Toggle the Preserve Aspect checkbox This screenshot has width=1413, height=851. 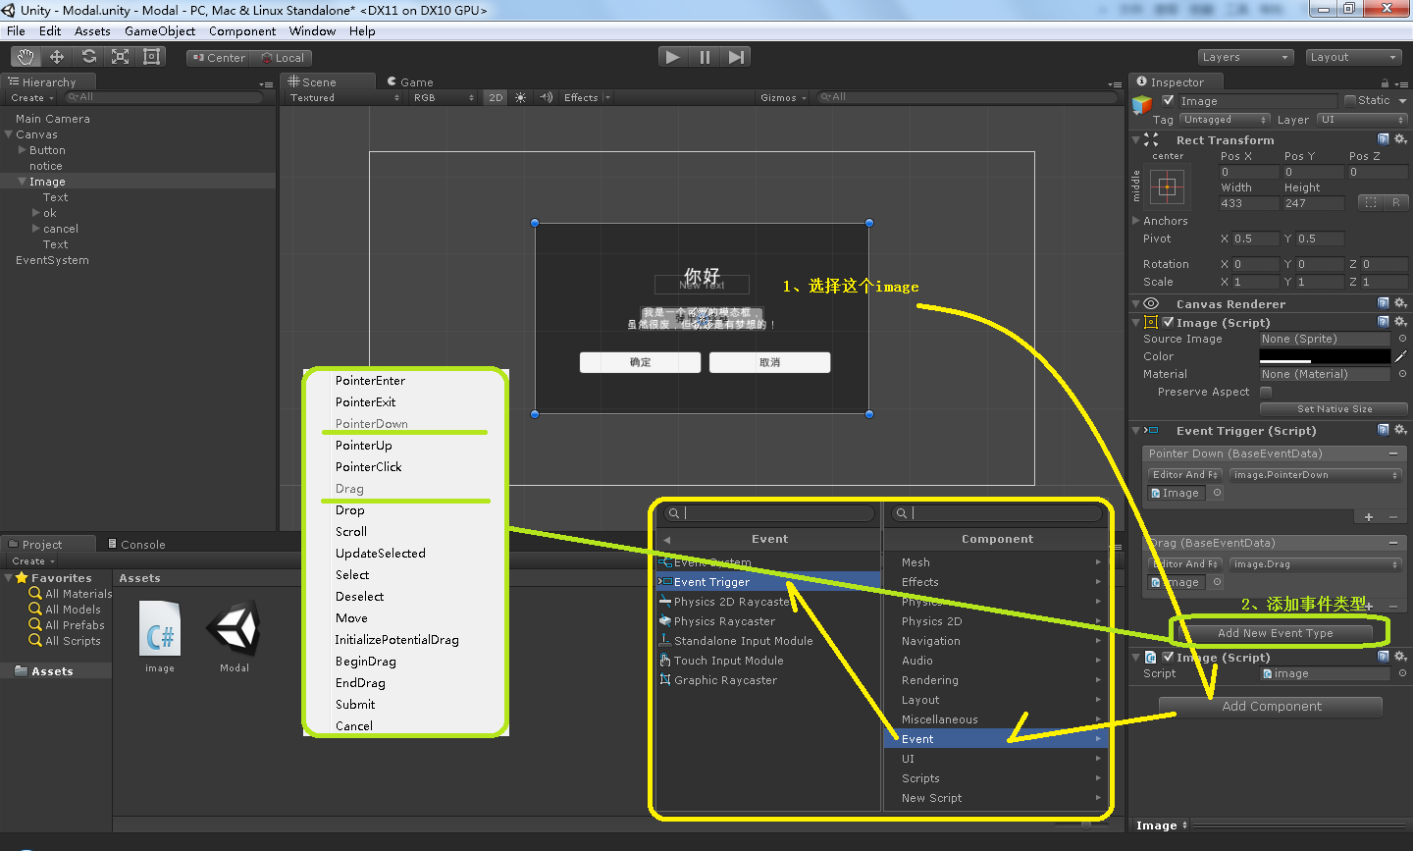[x=1266, y=392]
